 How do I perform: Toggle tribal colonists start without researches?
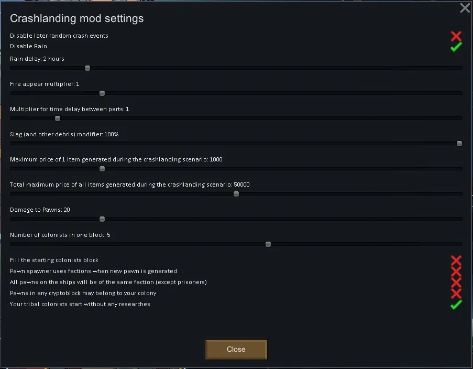point(456,305)
